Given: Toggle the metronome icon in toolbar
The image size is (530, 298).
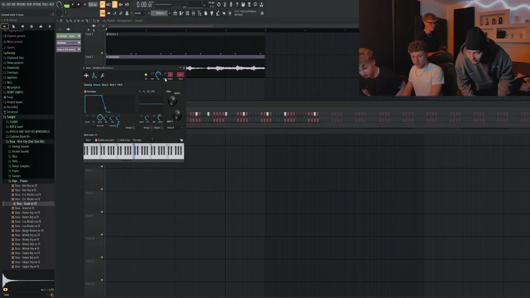Looking at the screenshot, I should tap(102, 4).
